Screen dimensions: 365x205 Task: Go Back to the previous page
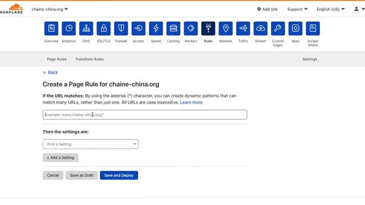[x=50, y=72]
